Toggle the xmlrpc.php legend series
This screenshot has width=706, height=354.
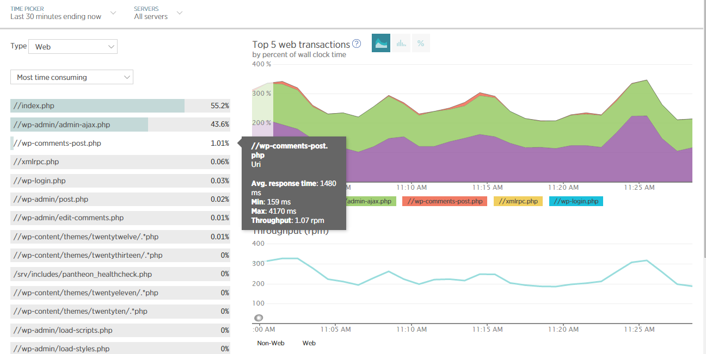pyautogui.click(x=518, y=201)
